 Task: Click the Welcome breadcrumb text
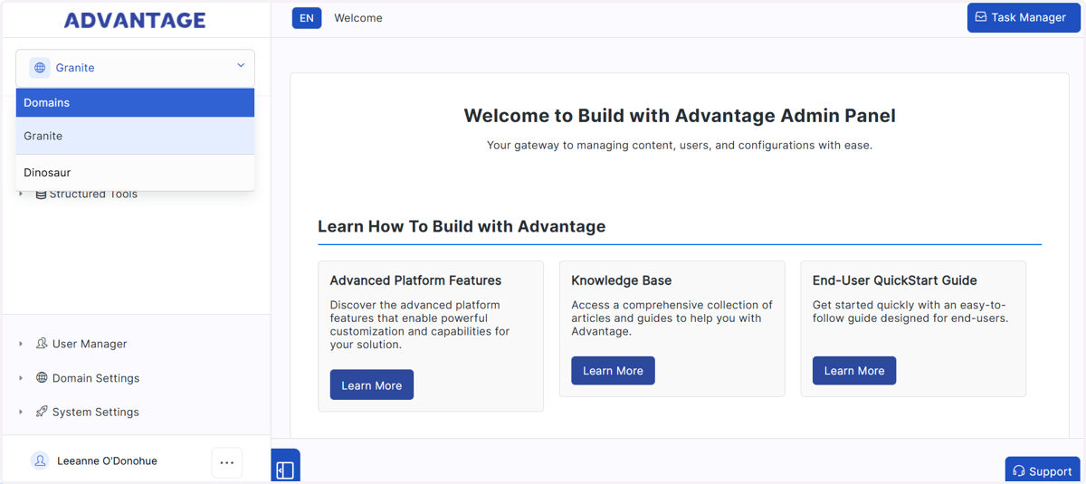click(x=358, y=18)
